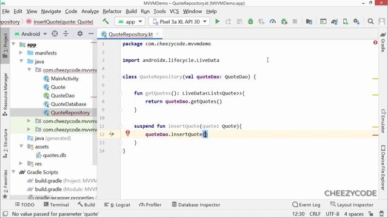Click the Apply Changes and Restart Activity icon
This screenshot has width=388, height=218.
coord(228,22)
